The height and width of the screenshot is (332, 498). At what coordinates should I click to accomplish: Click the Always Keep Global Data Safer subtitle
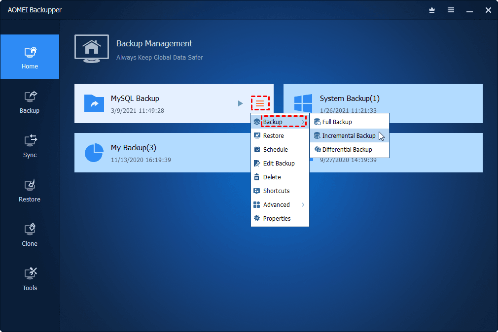pyautogui.click(x=159, y=58)
